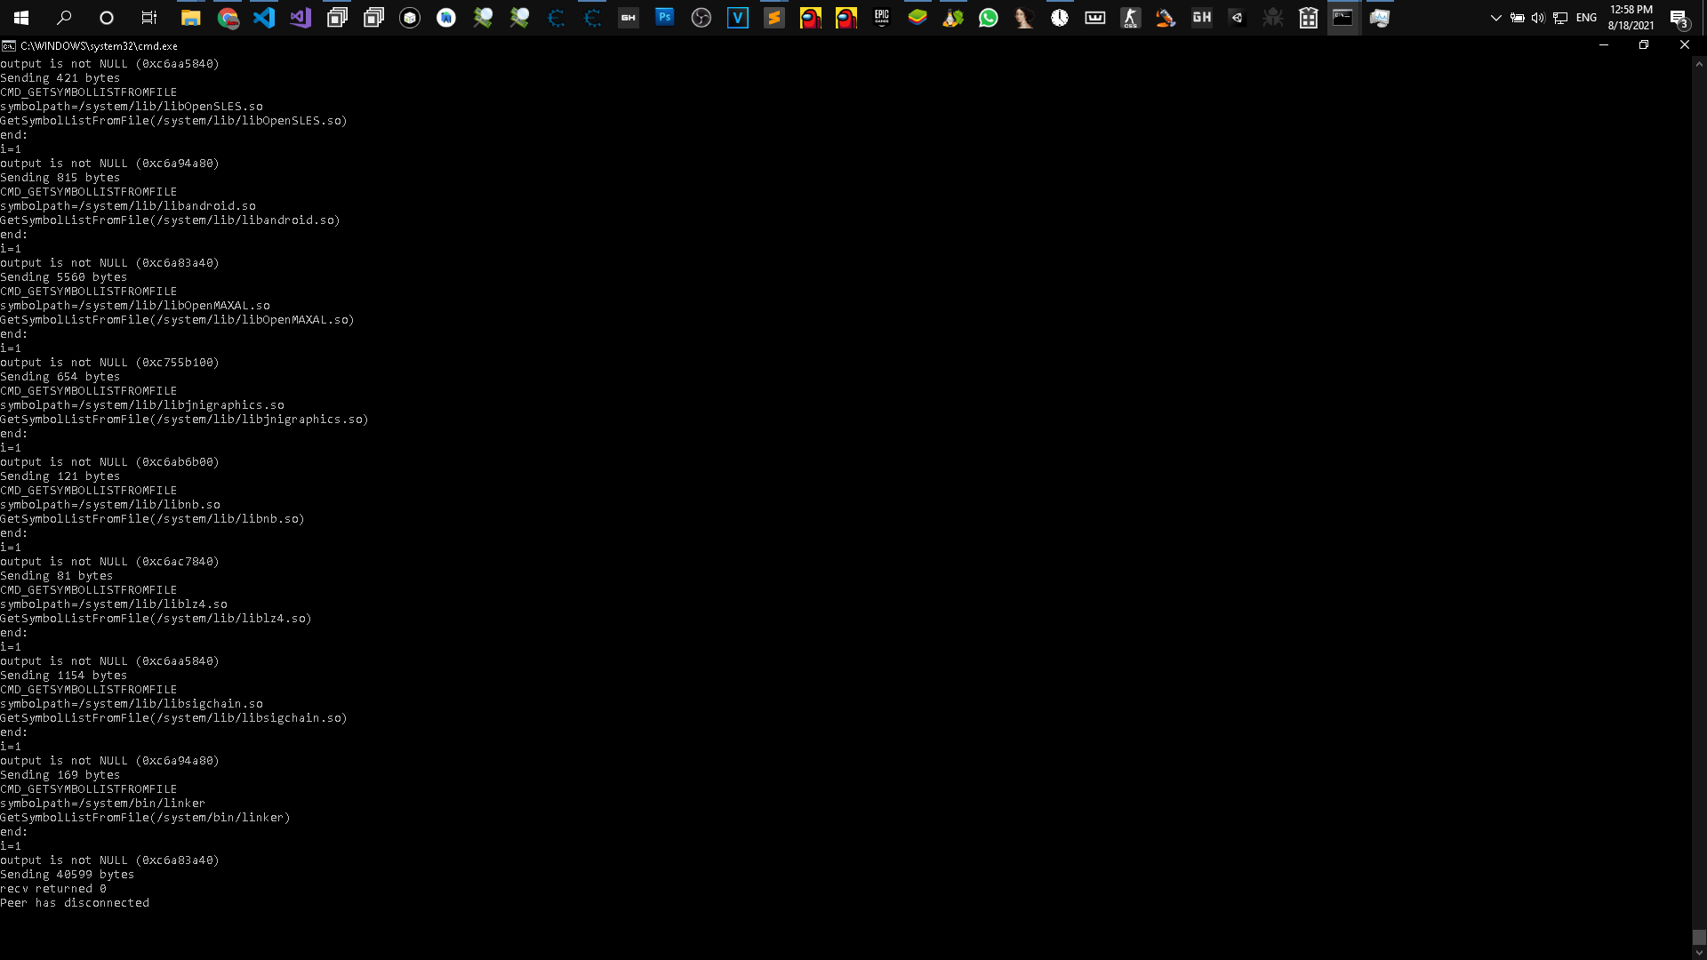The width and height of the screenshot is (1707, 960).
Task: Open Epic Games Launcher icon
Action: coord(881,17)
